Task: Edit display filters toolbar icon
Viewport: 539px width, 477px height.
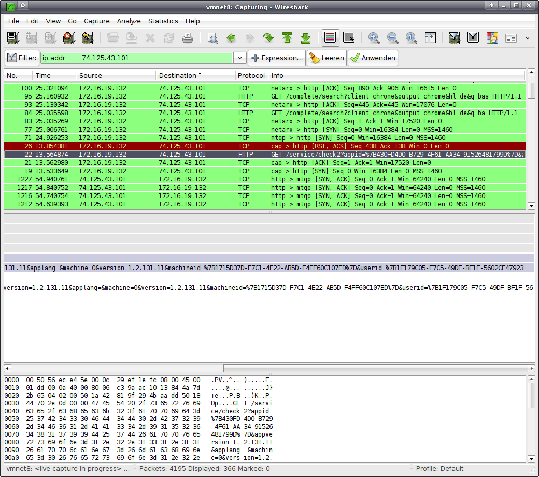Action: click(473, 38)
